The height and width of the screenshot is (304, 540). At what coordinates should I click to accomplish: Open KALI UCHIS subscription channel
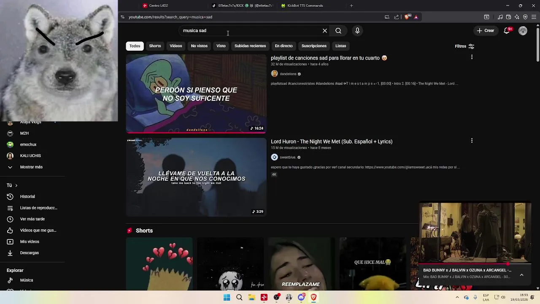point(30,156)
